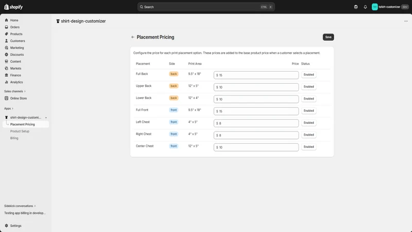Click the shirt icon in the app header
The height and width of the screenshot is (232, 412).
point(58,21)
